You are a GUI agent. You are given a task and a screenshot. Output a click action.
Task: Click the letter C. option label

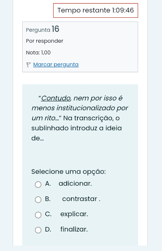pyautogui.click(x=48, y=214)
